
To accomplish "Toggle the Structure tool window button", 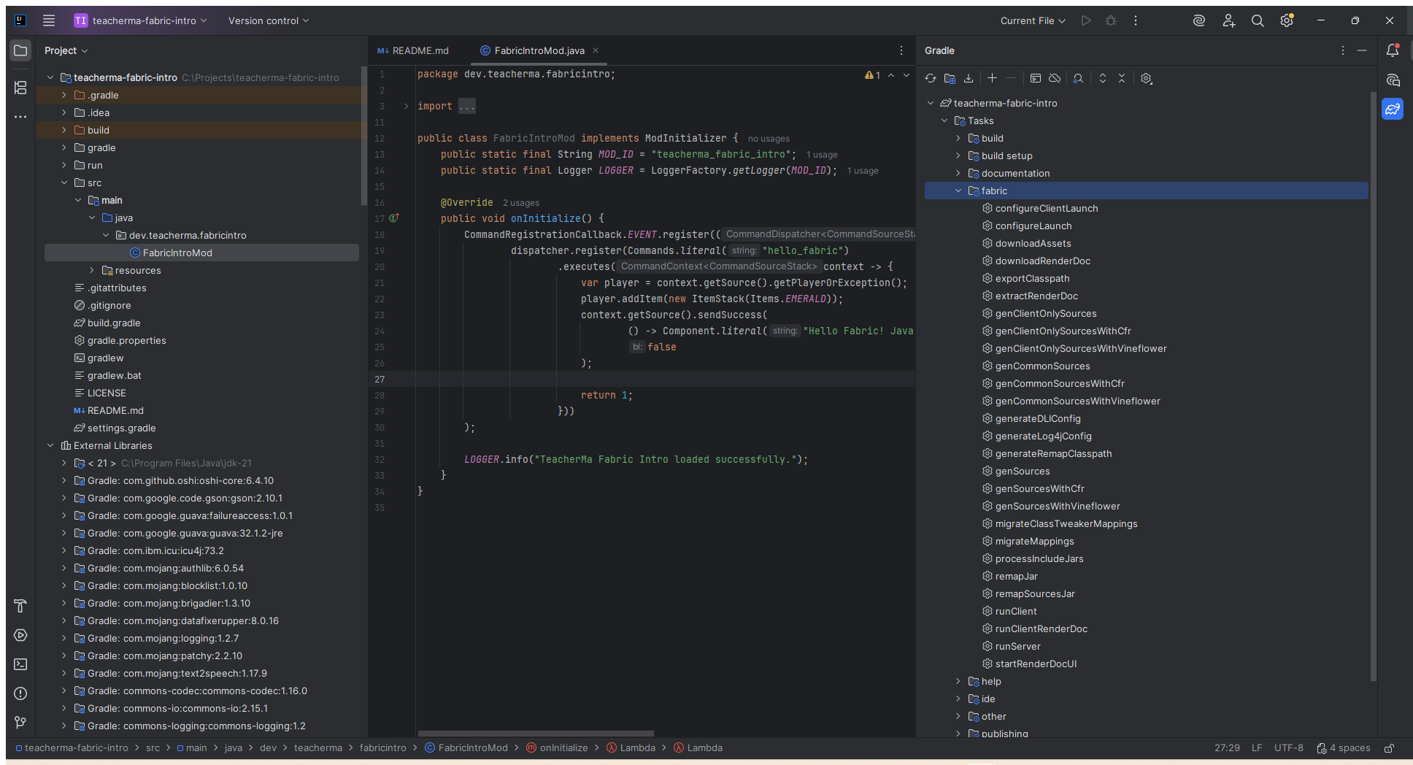I will point(20,88).
